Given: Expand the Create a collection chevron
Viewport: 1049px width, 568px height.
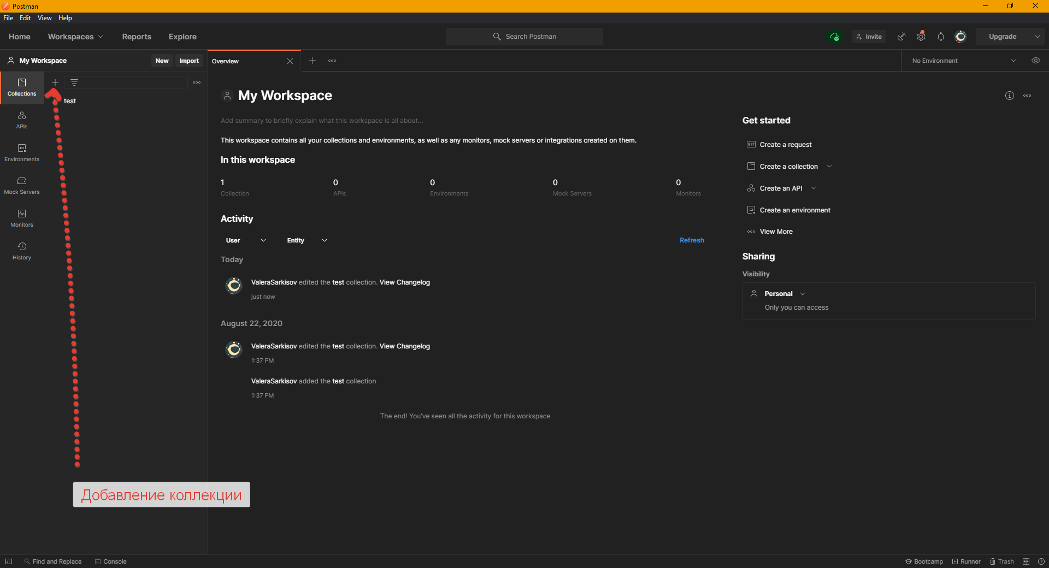Looking at the screenshot, I should (829, 166).
